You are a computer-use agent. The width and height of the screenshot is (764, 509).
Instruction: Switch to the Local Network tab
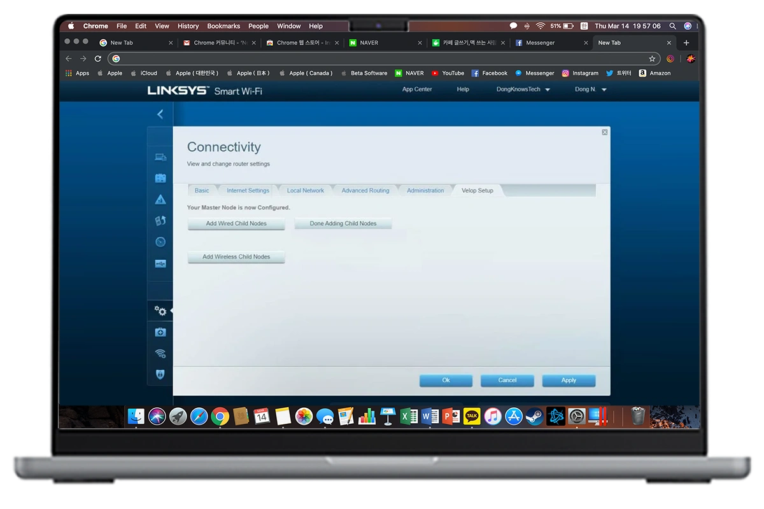click(305, 191)
